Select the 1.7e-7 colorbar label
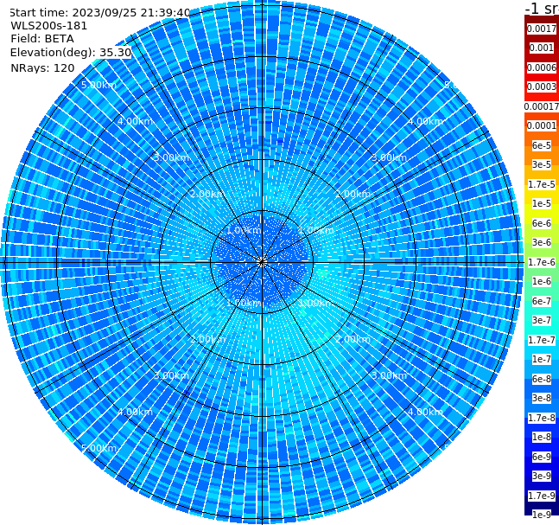Image resolution: width=559 pixels, height=525 pixels. pos(542,340)
